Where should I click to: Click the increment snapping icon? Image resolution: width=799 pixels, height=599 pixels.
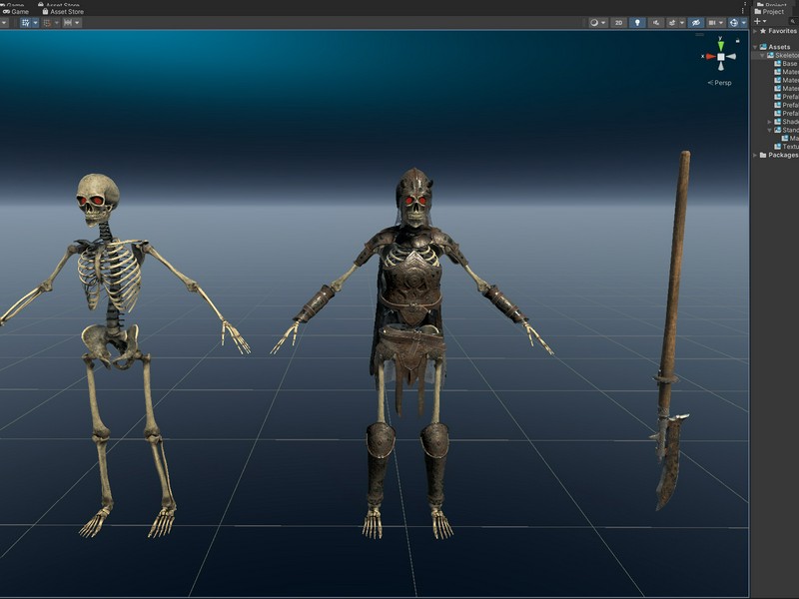click(68, 23)
